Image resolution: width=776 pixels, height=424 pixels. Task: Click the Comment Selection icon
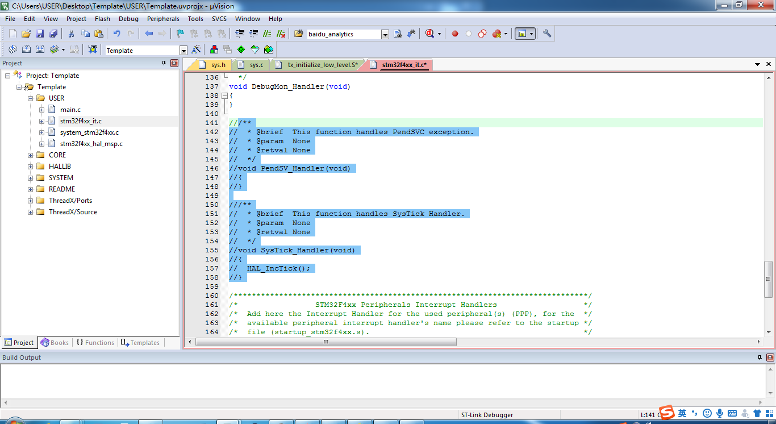[x=266, y=34]
